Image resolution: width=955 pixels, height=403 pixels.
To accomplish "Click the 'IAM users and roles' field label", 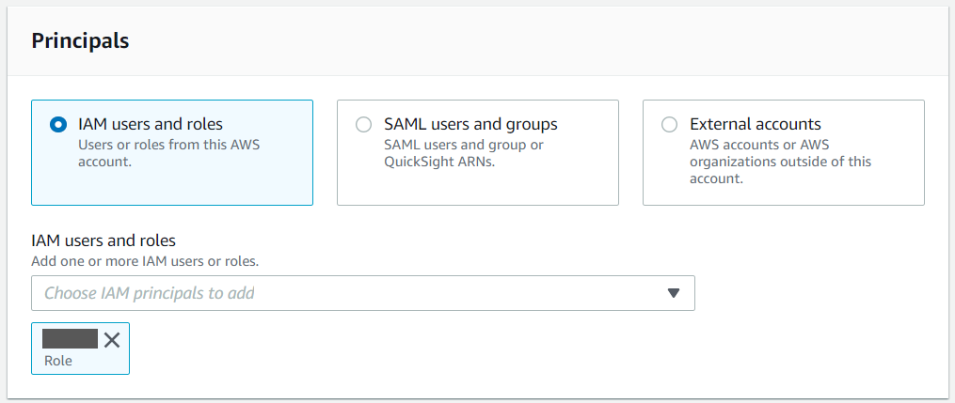I will [103, 241].
